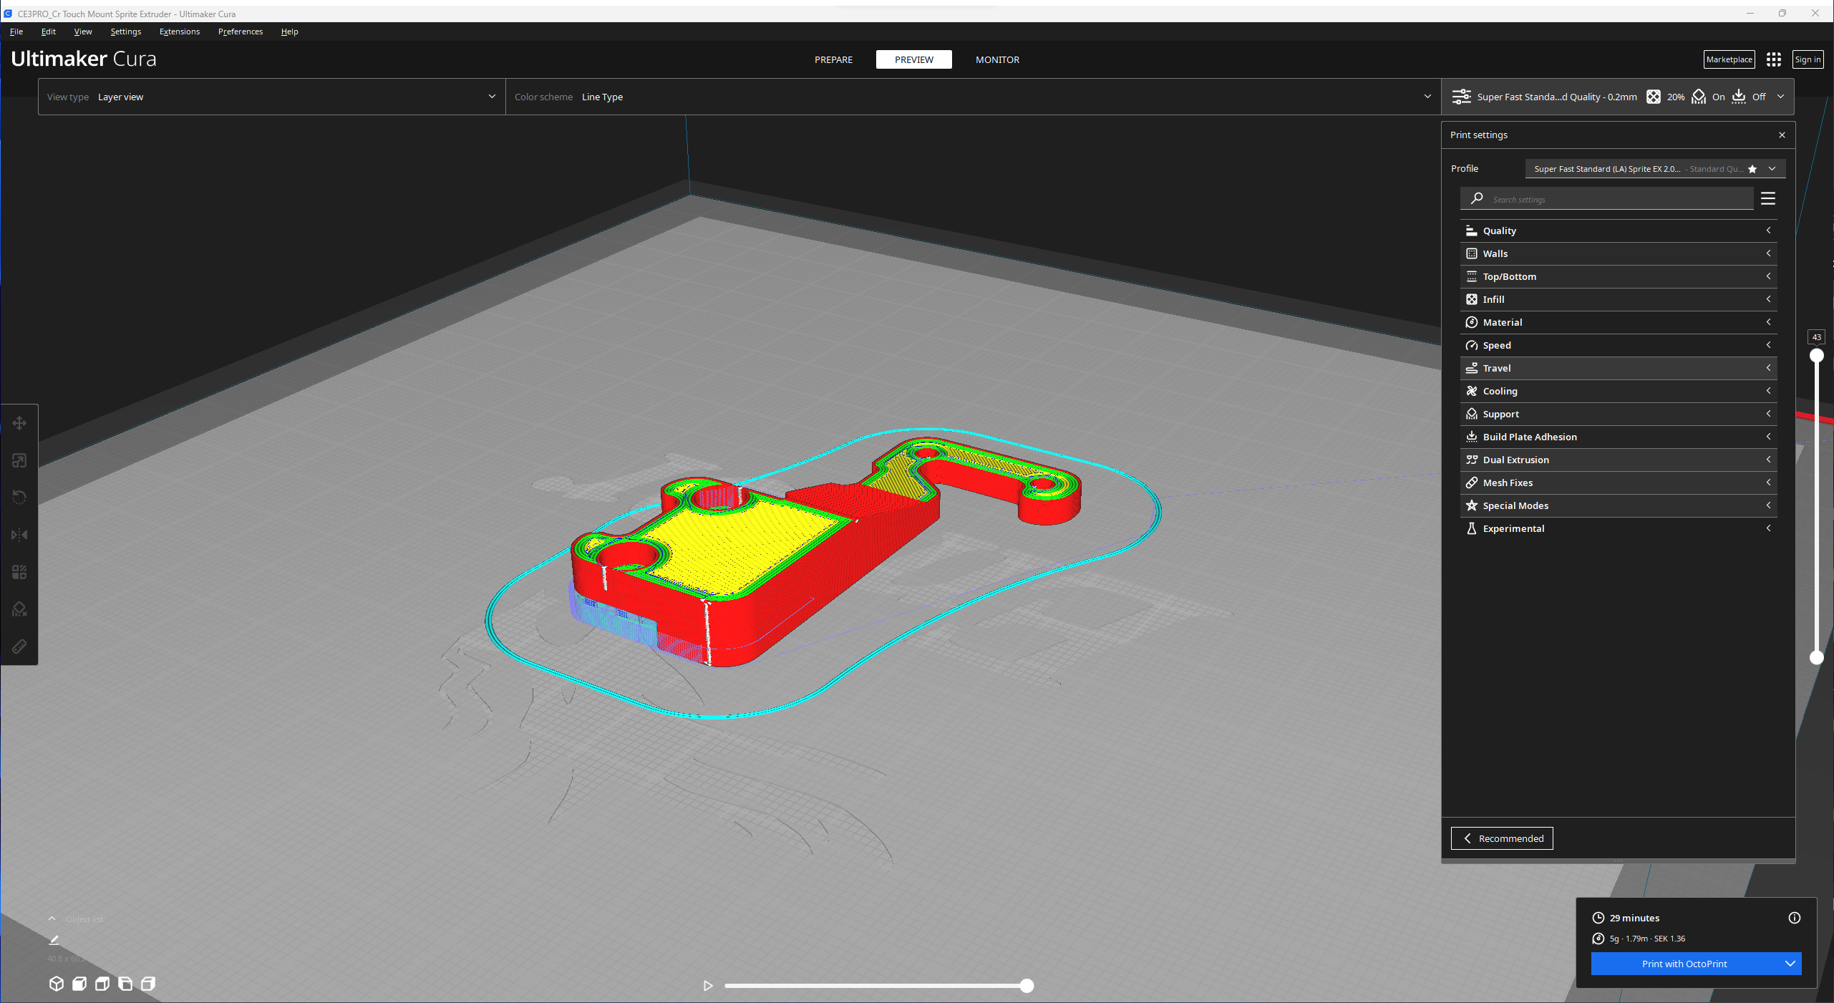
Task: Select the Measure tool ruler icon
Action: pos(19,646)
